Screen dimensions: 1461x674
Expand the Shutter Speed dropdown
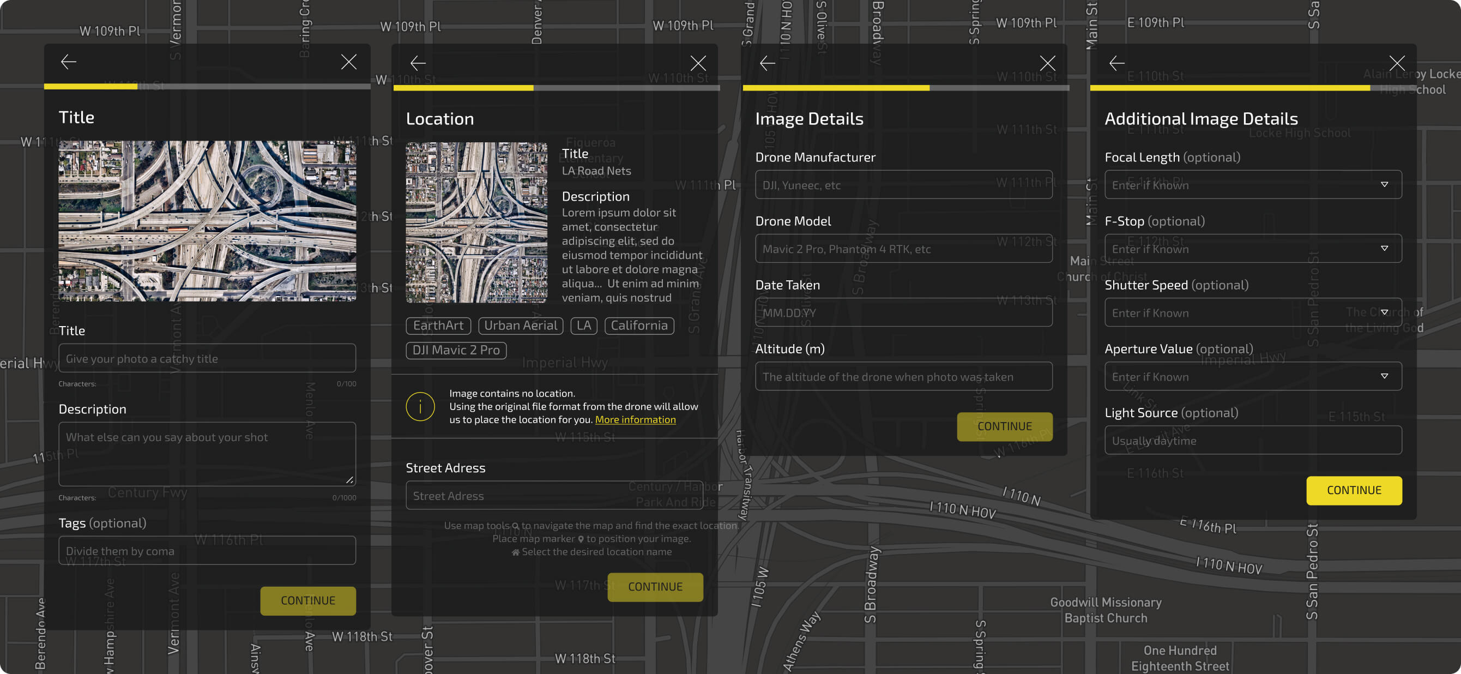[x=1385, y=312]
